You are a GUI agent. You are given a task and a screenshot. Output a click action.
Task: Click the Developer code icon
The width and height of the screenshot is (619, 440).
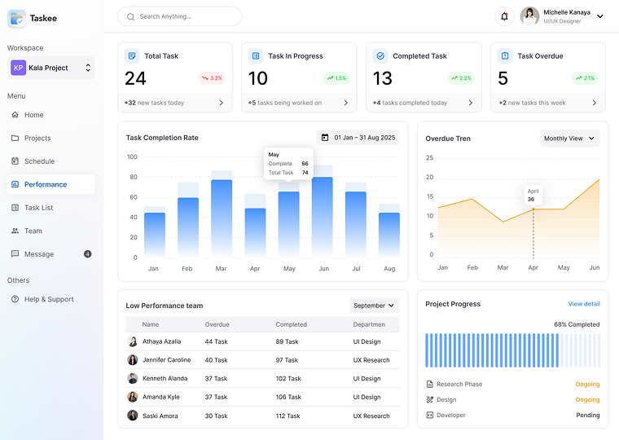pyautogui.click(x=429, y=415)
